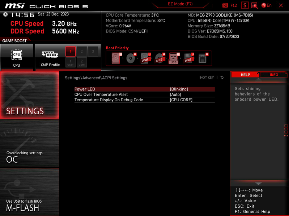
Task: Open the SETTINGS section
Action: (30, 95)
